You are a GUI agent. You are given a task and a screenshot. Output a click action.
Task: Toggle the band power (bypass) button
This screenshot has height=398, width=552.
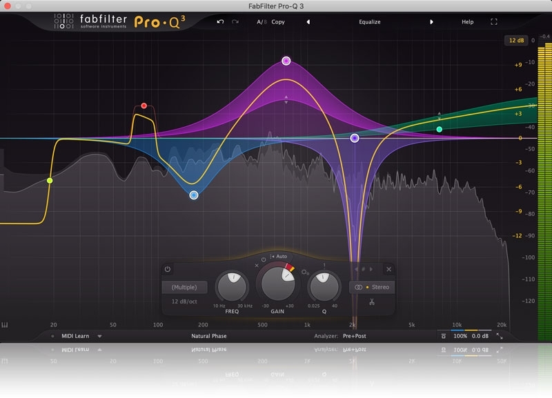coord(168,269)
